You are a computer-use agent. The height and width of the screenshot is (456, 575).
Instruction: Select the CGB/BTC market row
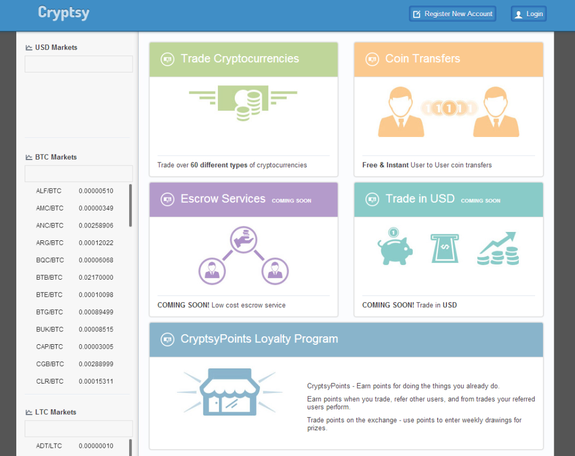pos(75,364)
